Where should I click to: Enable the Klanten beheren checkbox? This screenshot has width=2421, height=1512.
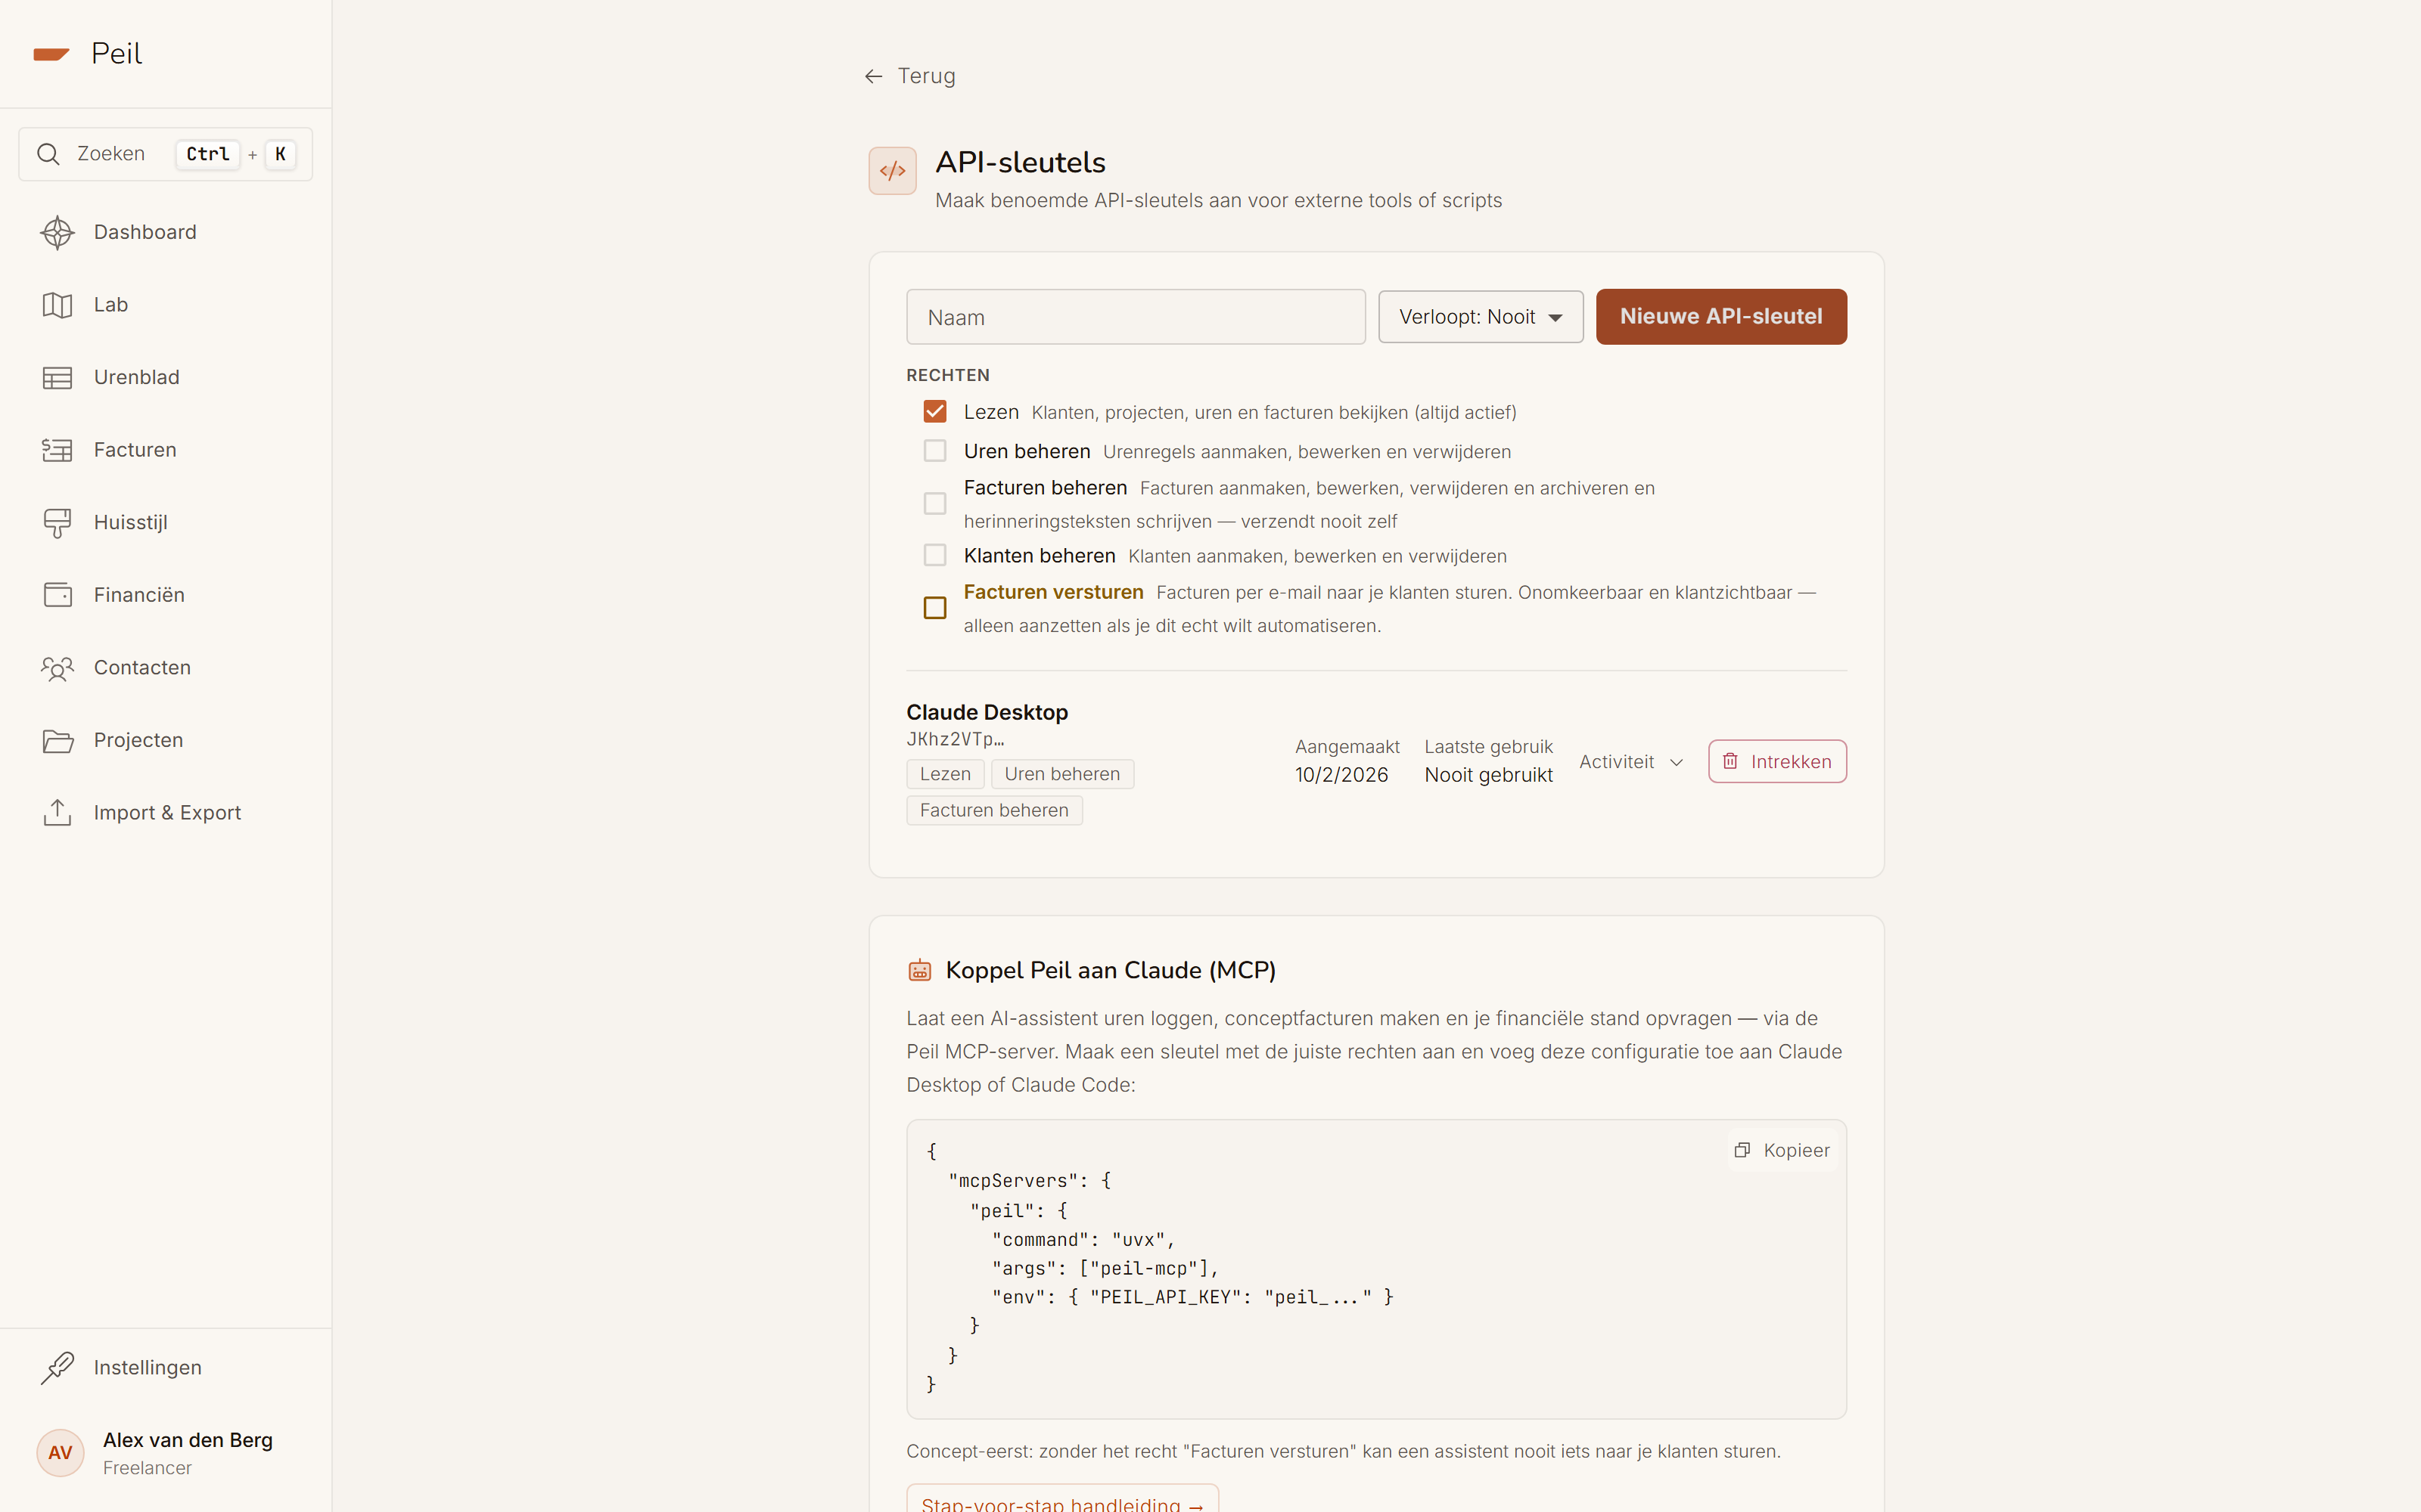[934, 555]
